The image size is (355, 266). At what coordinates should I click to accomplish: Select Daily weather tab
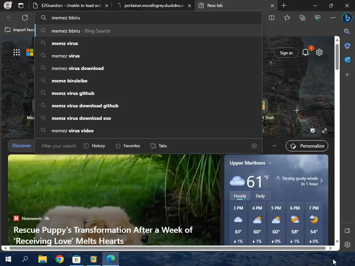click(260, 196)
